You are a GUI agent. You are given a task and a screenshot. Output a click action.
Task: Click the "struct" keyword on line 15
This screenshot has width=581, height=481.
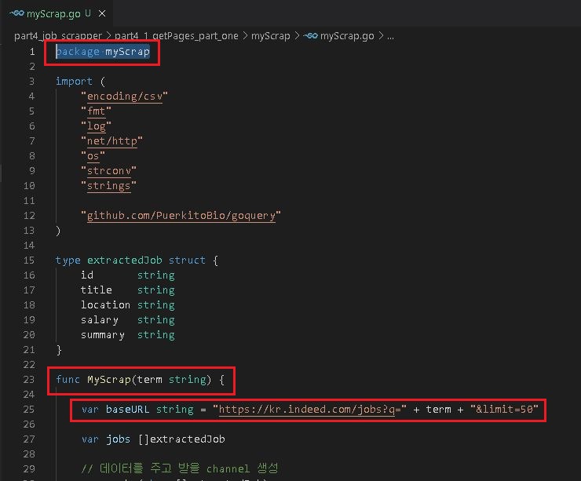click(187, 261)
